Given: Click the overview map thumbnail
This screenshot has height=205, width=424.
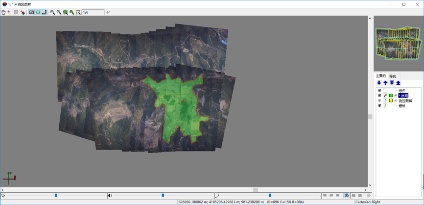Looking at the screenshot, I should 398,44.
